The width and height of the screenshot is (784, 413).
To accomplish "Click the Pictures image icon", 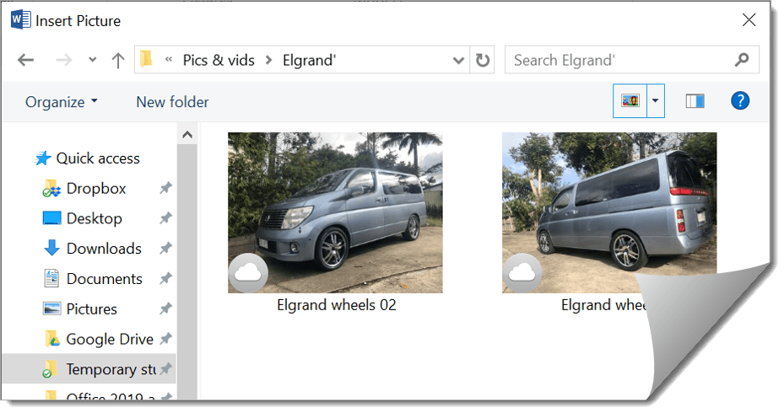I will 51,308.
